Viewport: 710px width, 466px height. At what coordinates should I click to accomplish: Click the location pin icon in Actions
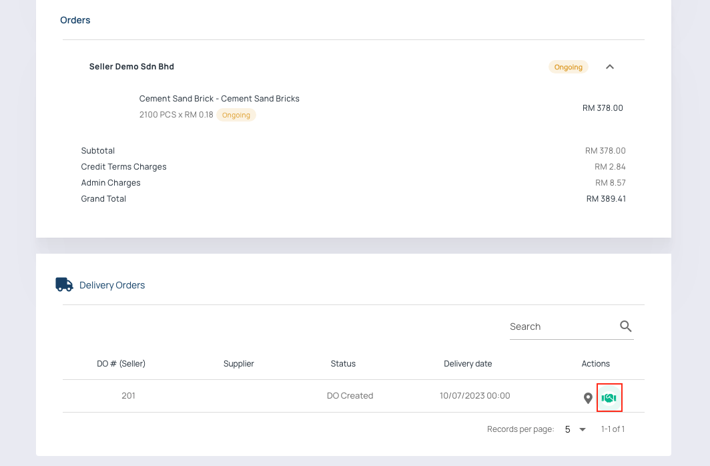[588, 399]
